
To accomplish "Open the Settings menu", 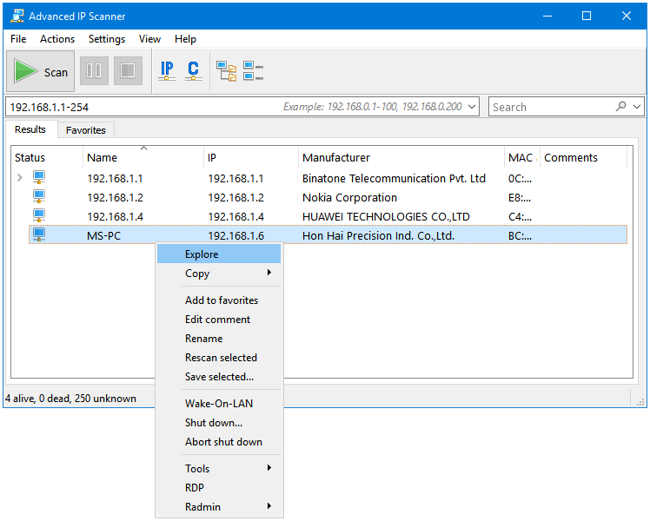I will [x=107, y=39].
